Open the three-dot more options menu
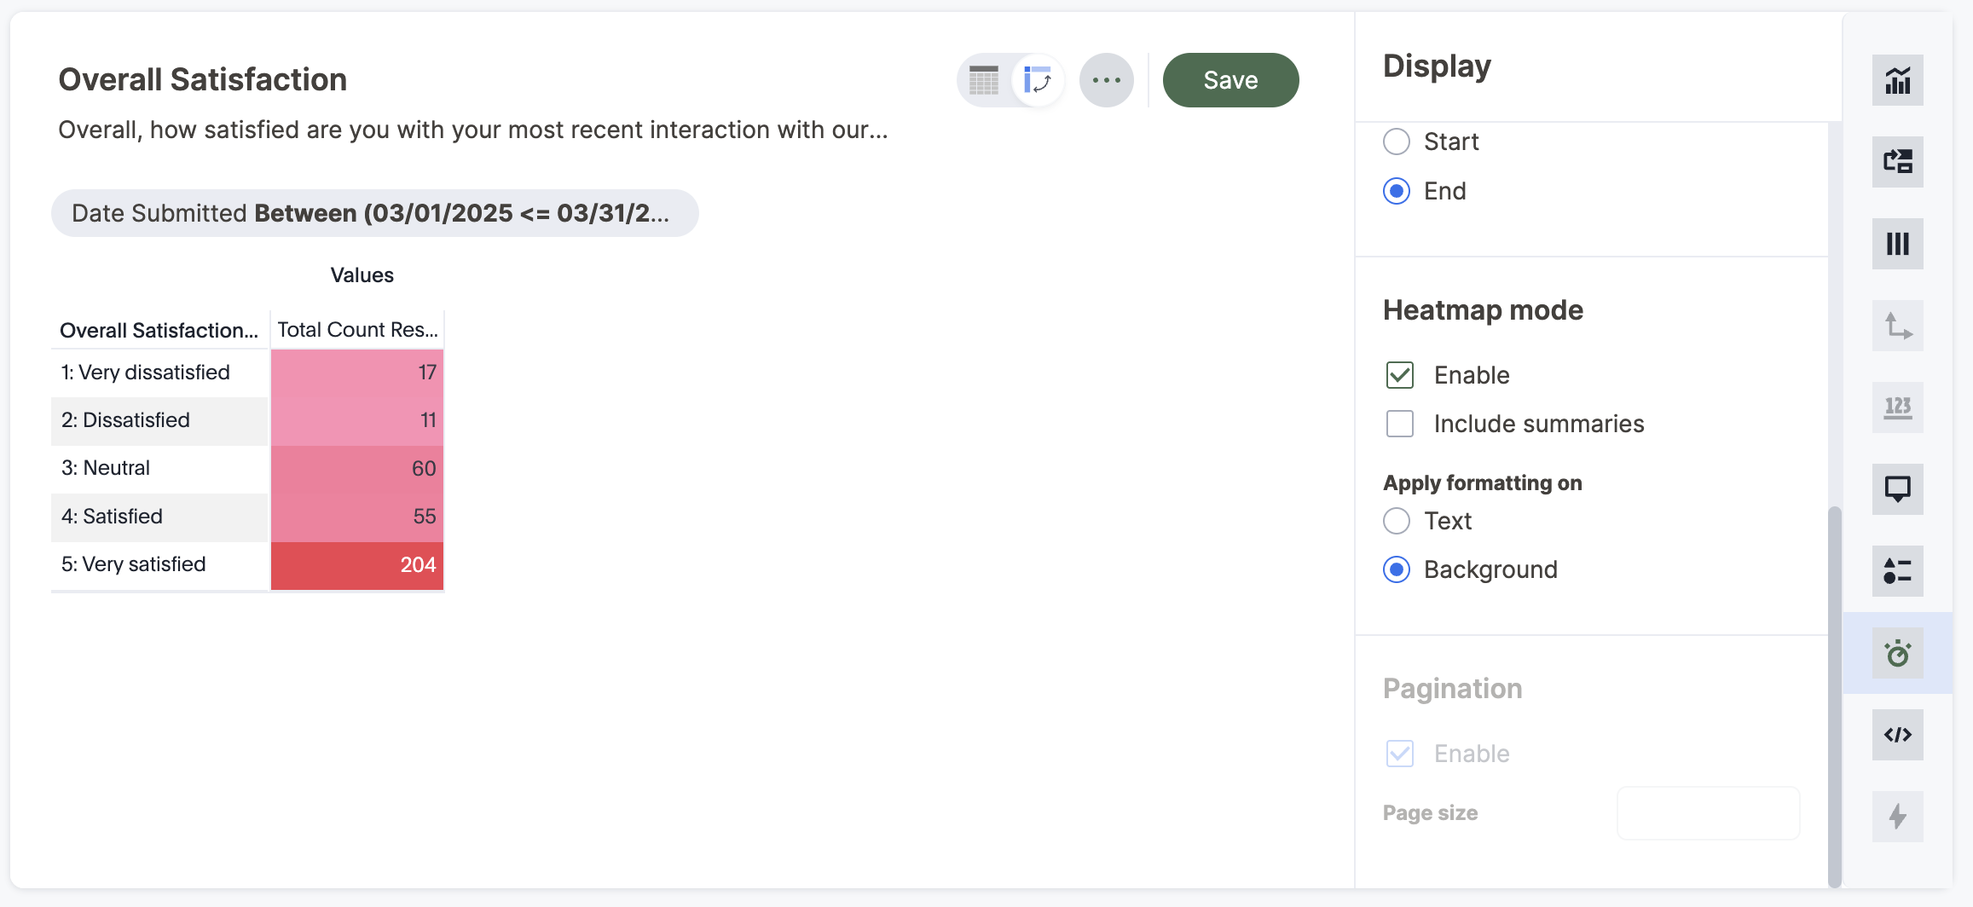Viewport: 1973px width, 907px height. pos(1107,80)
